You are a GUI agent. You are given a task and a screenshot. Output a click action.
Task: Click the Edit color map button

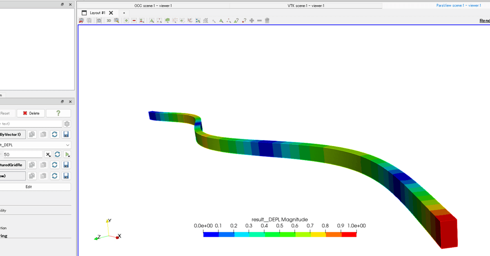click(35, 187)
